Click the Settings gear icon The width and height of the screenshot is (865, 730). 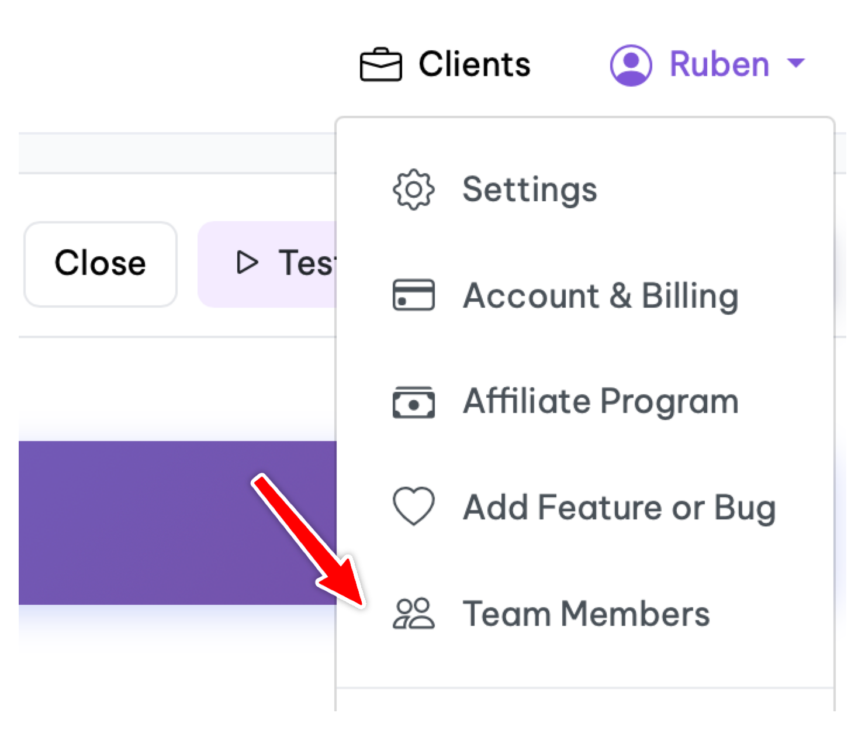(413, 190)
